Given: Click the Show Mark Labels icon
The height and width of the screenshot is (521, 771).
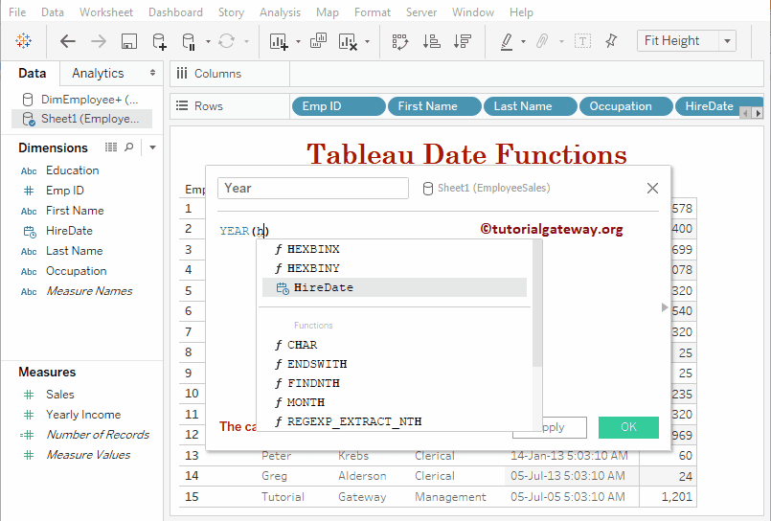Looking at the screenshot, I should point(582,41).
